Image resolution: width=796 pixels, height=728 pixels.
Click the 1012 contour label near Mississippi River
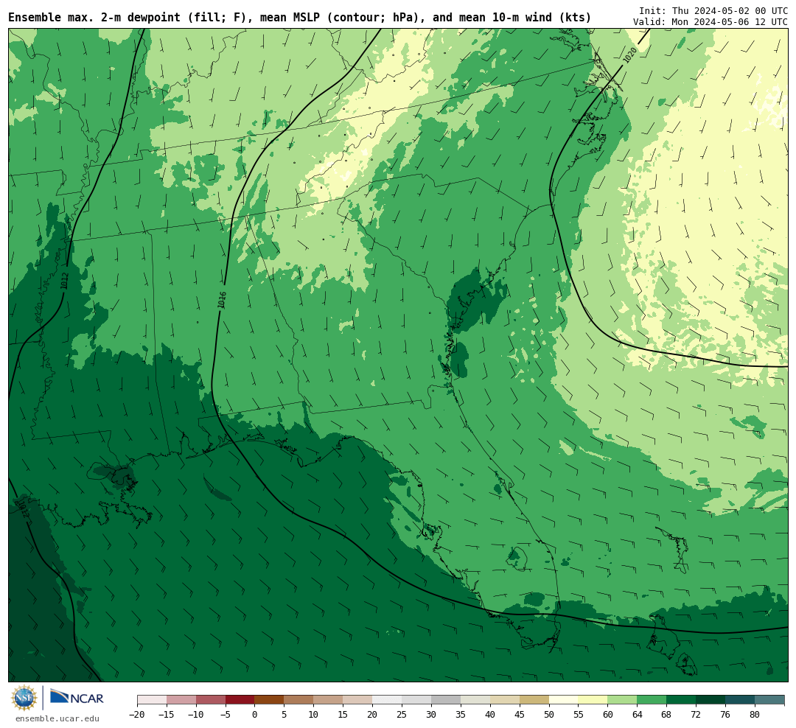(64, 281)
